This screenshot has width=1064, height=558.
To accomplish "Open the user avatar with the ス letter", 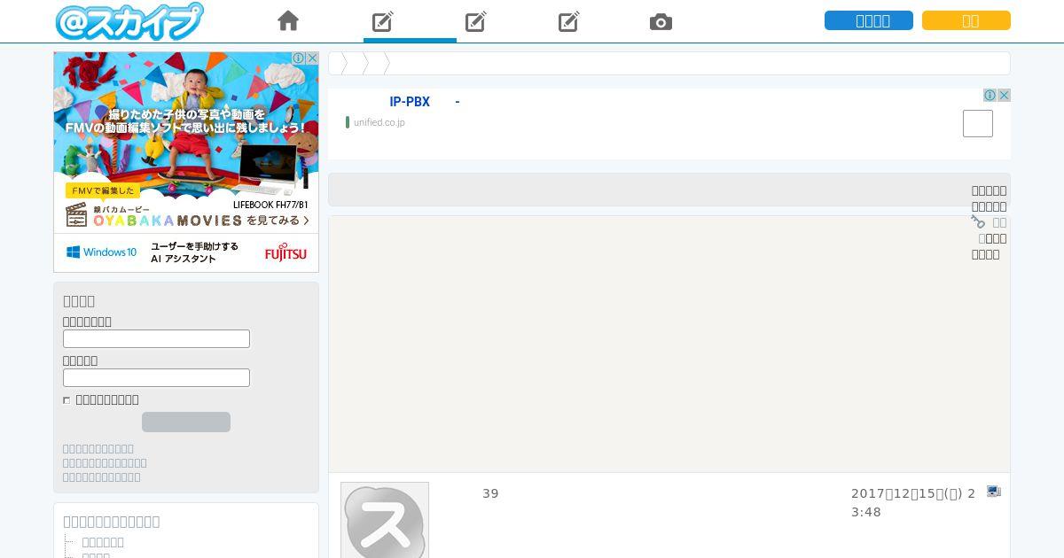I will 385,520.
